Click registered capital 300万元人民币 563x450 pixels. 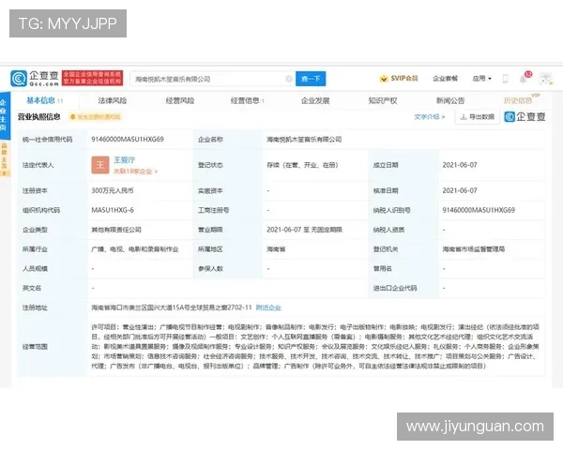coord(113,190)
